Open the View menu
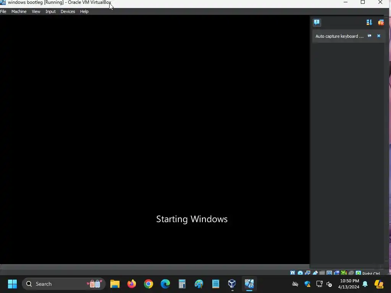The width and height of the screenshot is (391, 293). pos(36,11)
